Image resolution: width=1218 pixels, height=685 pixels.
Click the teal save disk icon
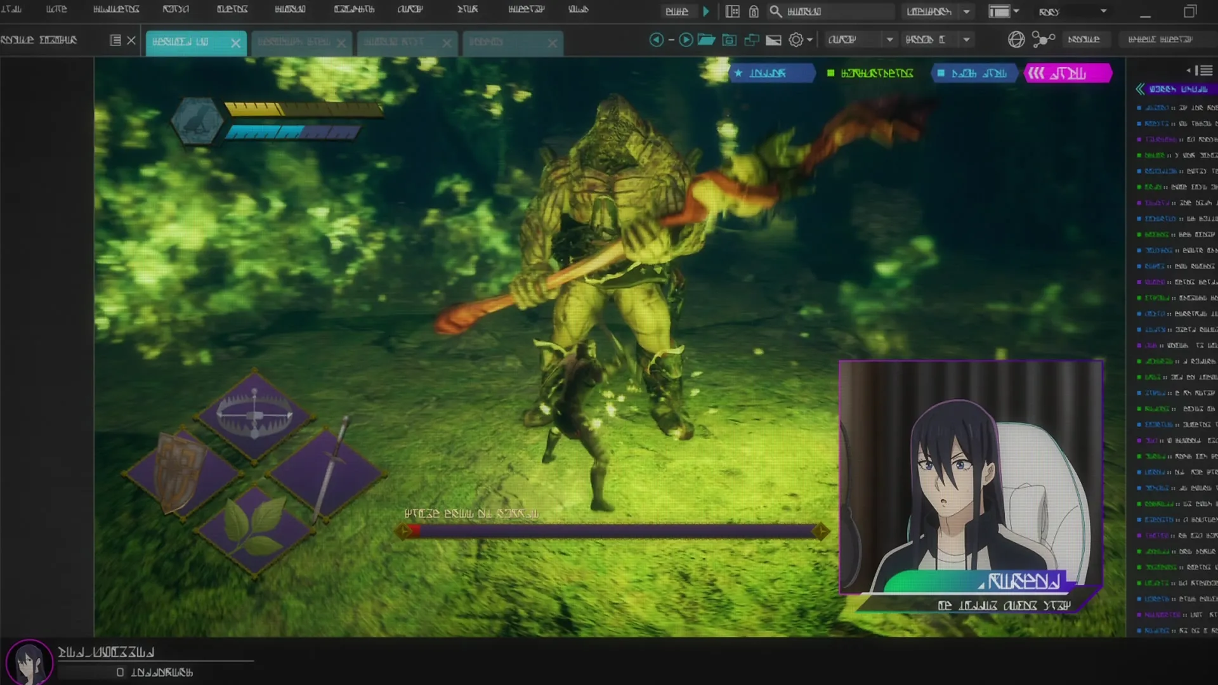(x=730, y=40)
